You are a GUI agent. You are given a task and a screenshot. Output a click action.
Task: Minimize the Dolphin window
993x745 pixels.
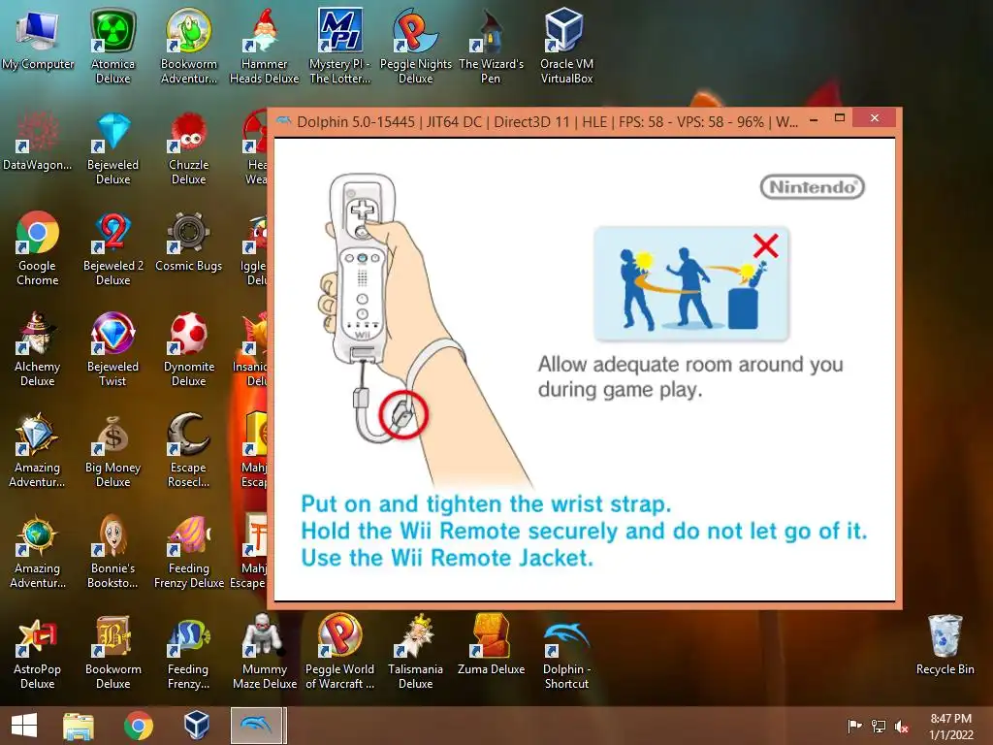click(x=814, y=119)
